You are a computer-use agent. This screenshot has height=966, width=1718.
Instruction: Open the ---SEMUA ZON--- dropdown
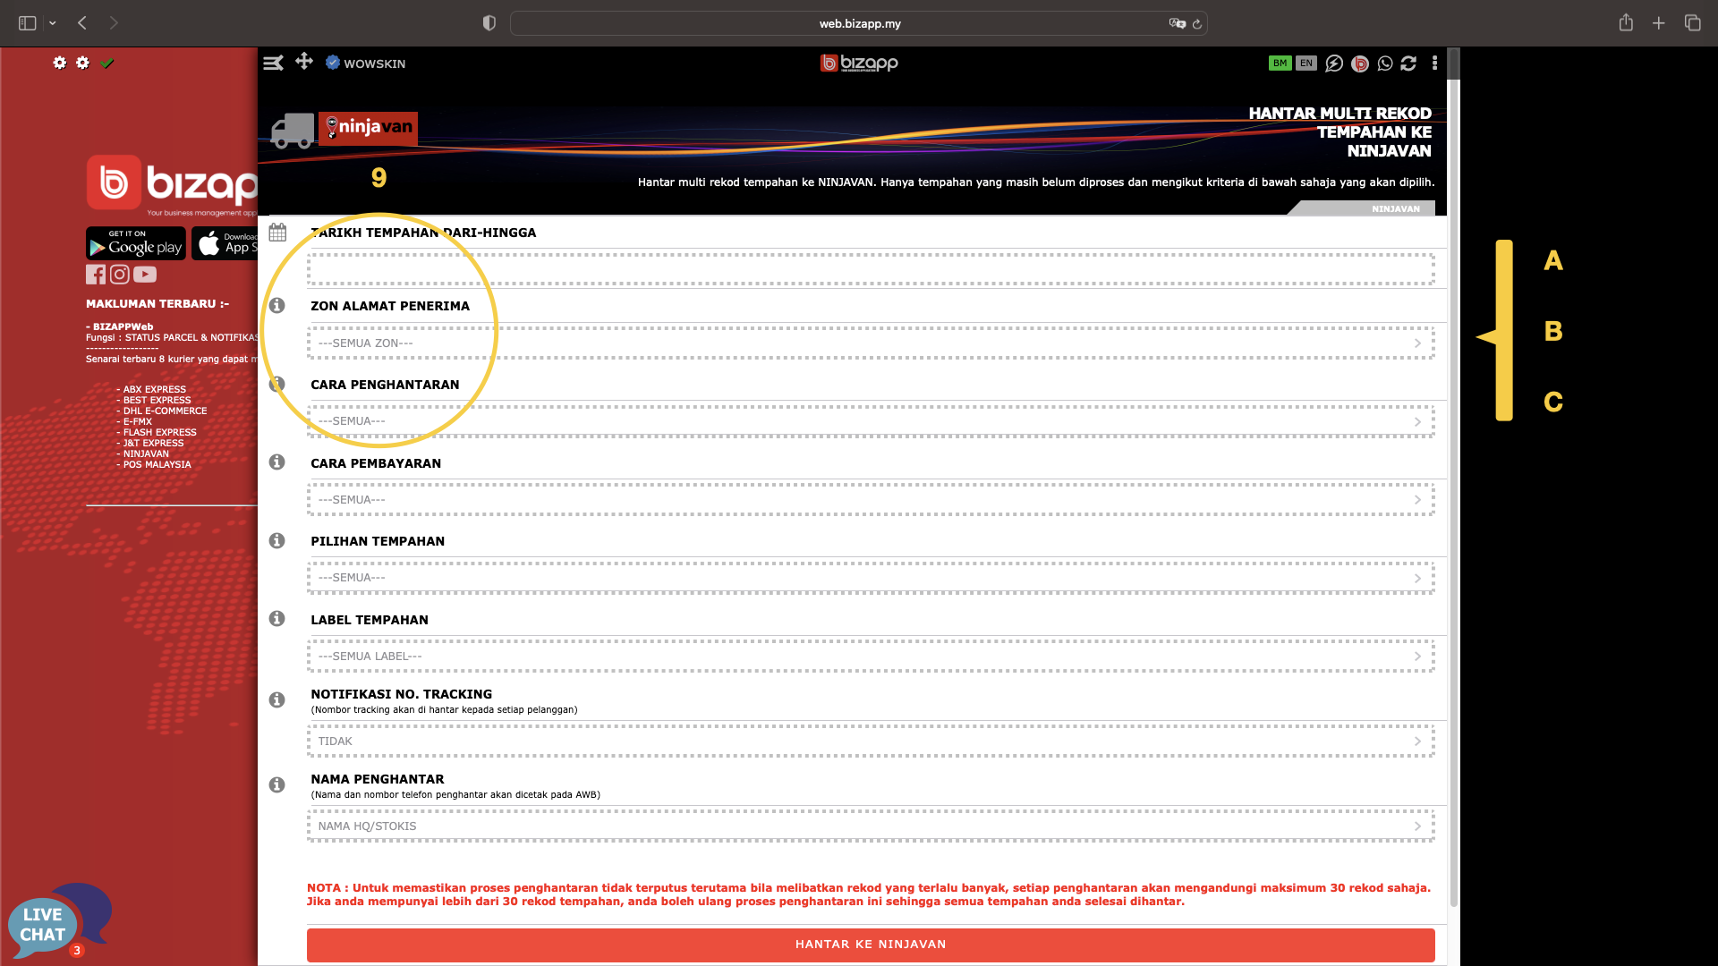point(871,343)
